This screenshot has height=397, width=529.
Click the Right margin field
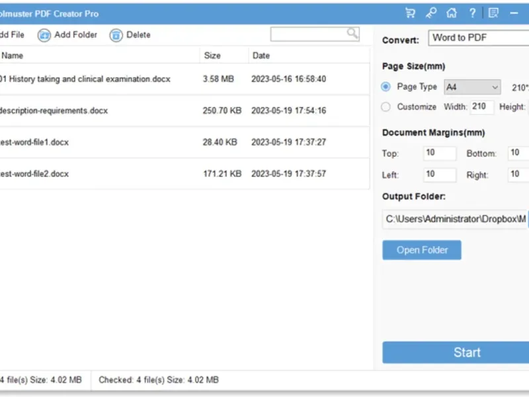518,175
